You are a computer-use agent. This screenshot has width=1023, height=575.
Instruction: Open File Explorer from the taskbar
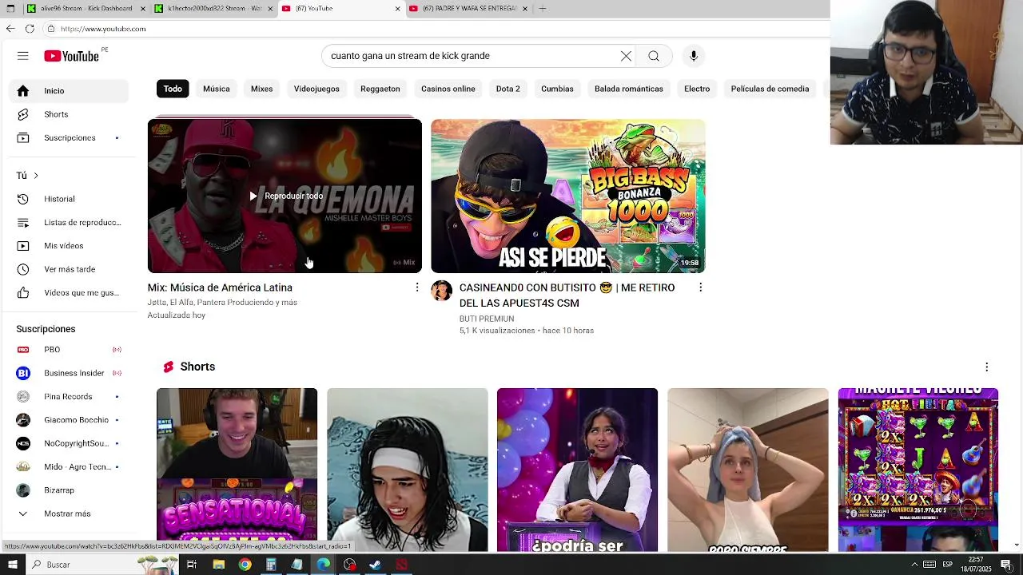coord(218,565)
